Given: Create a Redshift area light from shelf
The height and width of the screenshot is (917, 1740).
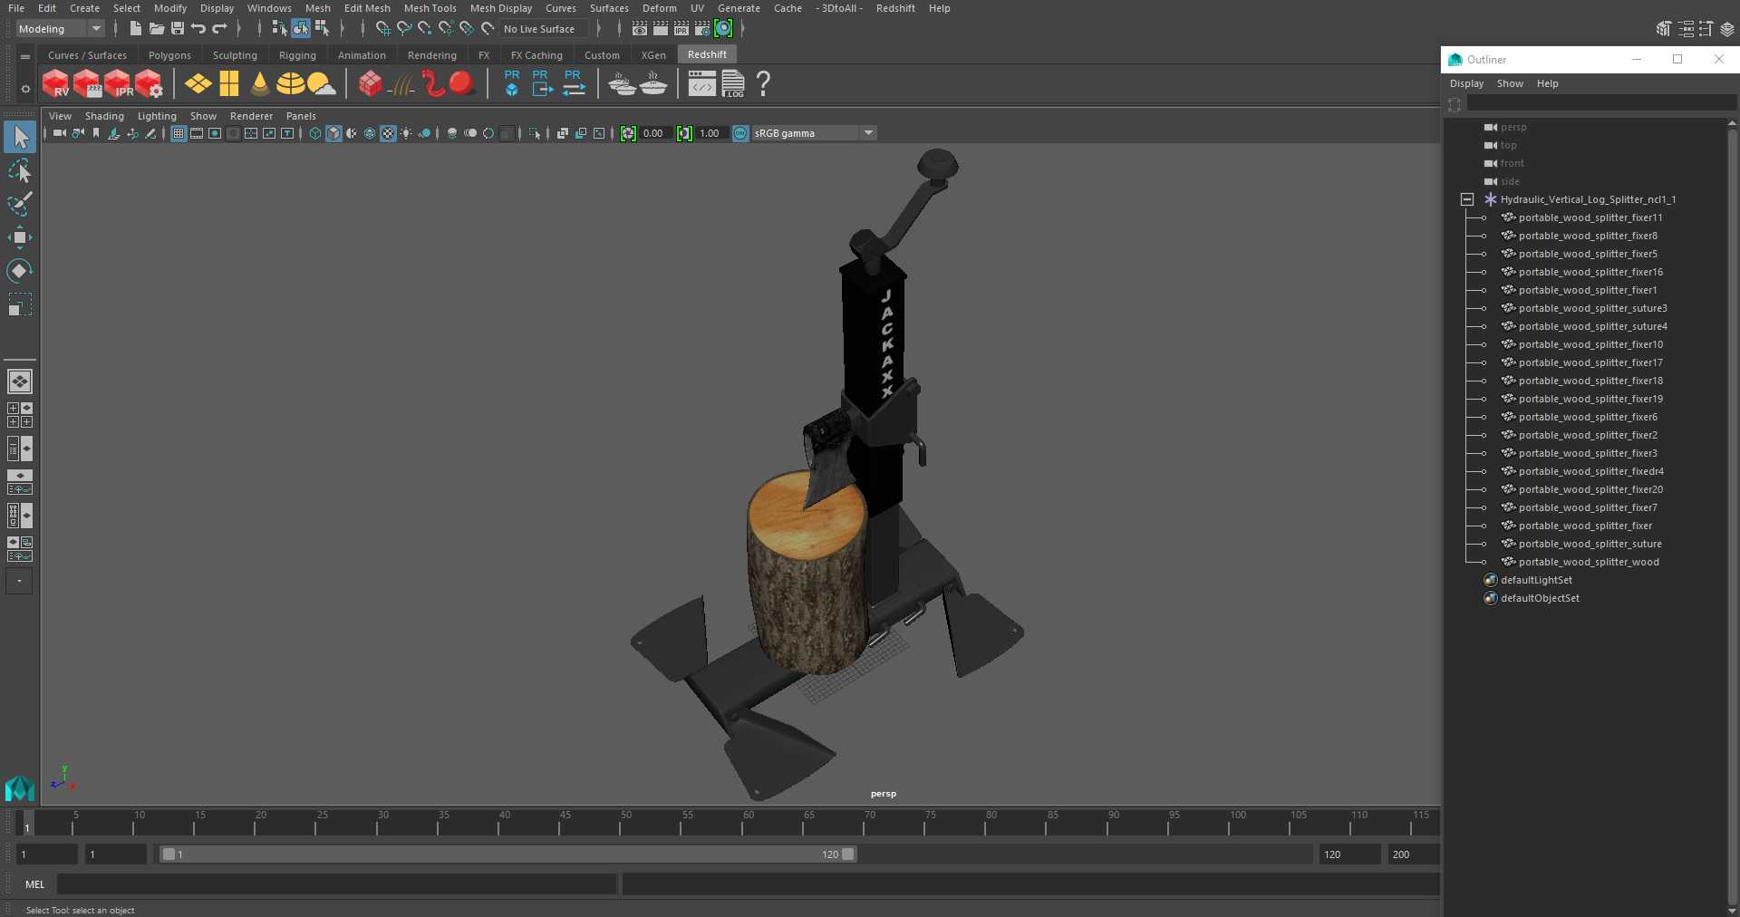Looking at the screenshot, I should click(x=198, y=83).
